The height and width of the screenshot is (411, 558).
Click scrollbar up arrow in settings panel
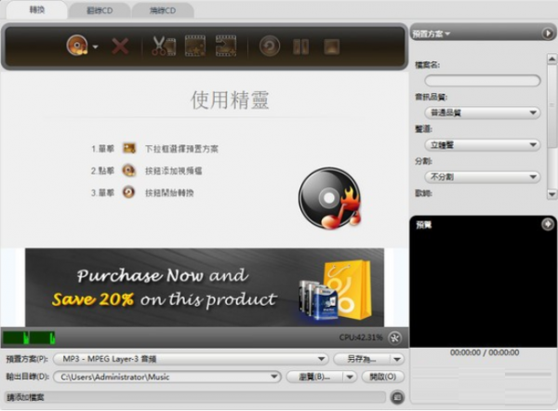click(551, 59)
